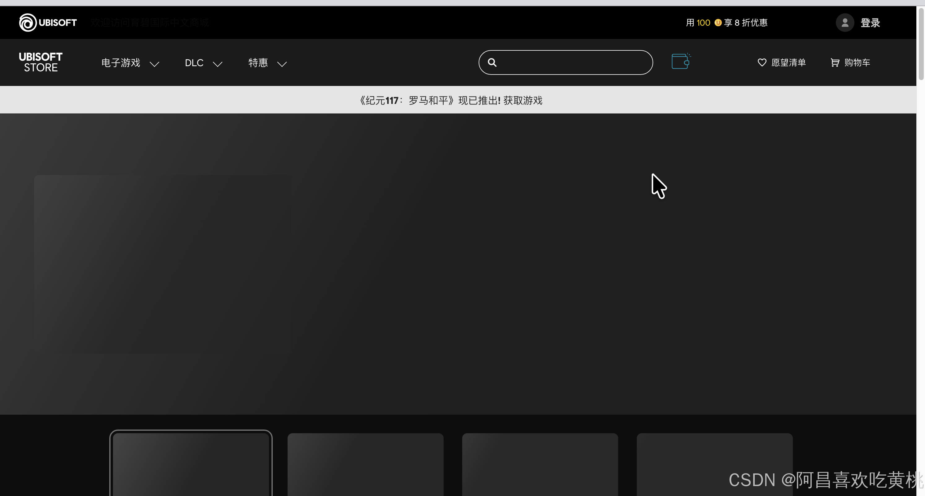Screen dimensions: 925x496
Task: Click the 愿望清单 wishlist link
Action: [788, 62]
